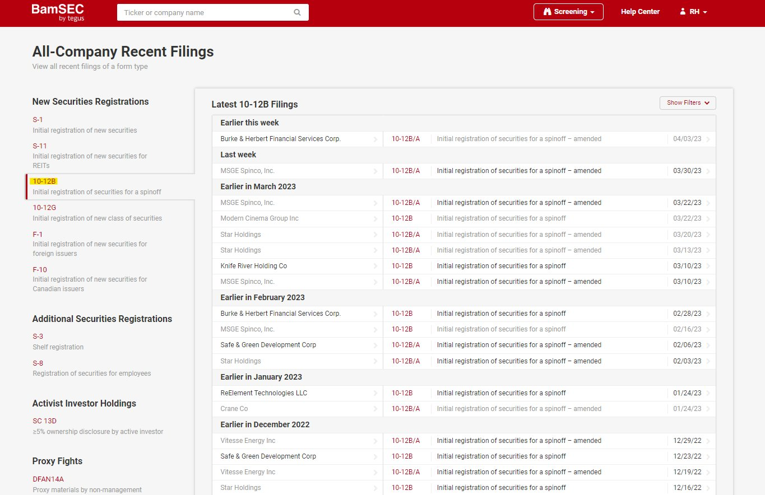
Task: Select the S-3 shelf registration link
Action: tap(38, 337)
